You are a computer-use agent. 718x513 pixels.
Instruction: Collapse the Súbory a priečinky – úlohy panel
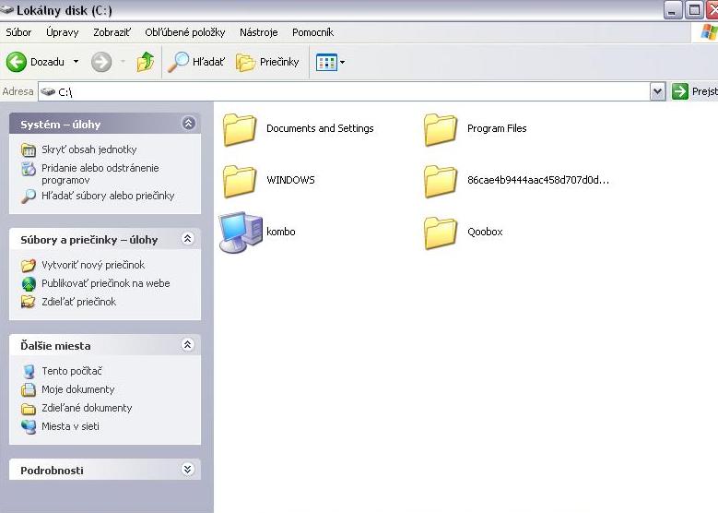188,238
